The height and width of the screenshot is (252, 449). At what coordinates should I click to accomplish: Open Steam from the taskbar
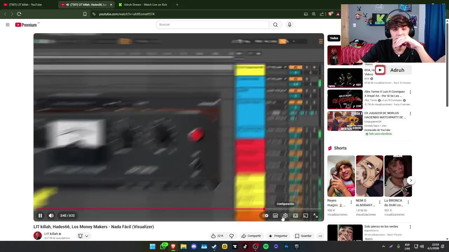tap(214, 246)
